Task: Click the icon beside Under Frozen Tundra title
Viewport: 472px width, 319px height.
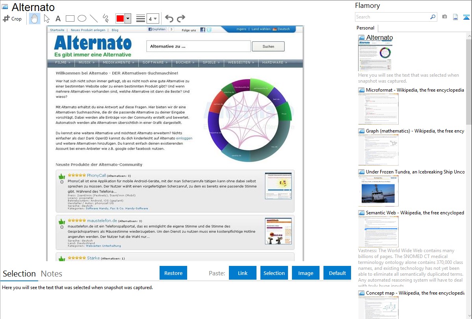Action: (361, 171)
